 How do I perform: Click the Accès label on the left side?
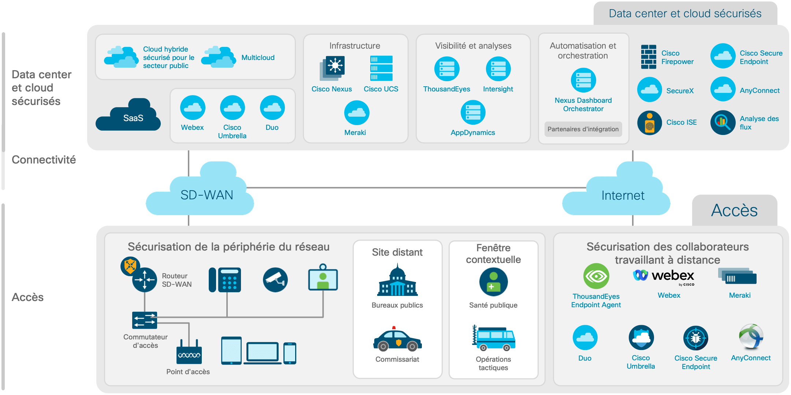[28, 297]
